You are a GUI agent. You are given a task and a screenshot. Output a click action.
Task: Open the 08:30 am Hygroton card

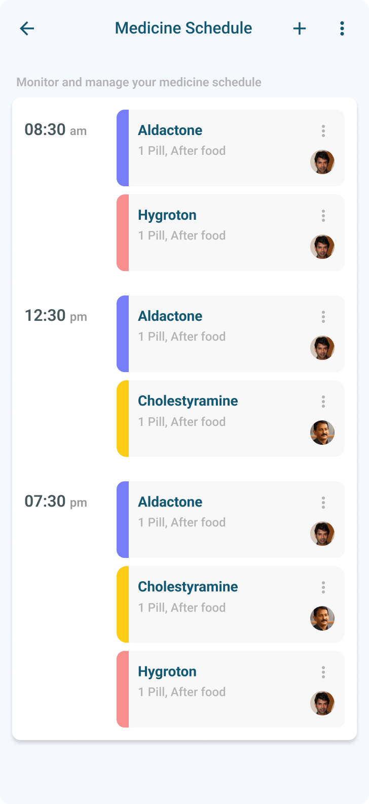(231, 232)
